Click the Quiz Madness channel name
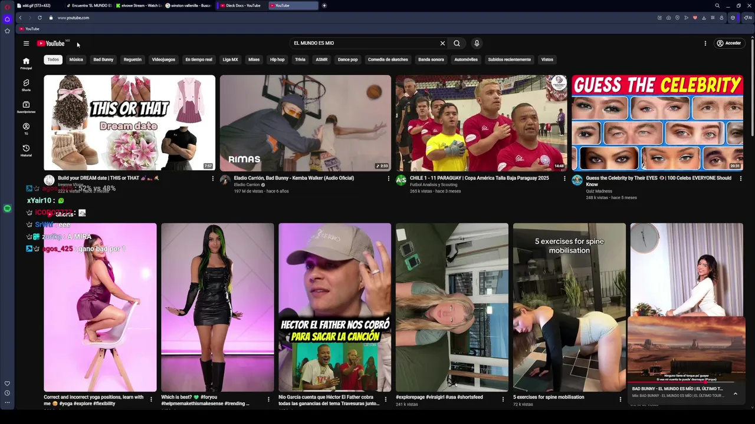 (x=599, y=191)
